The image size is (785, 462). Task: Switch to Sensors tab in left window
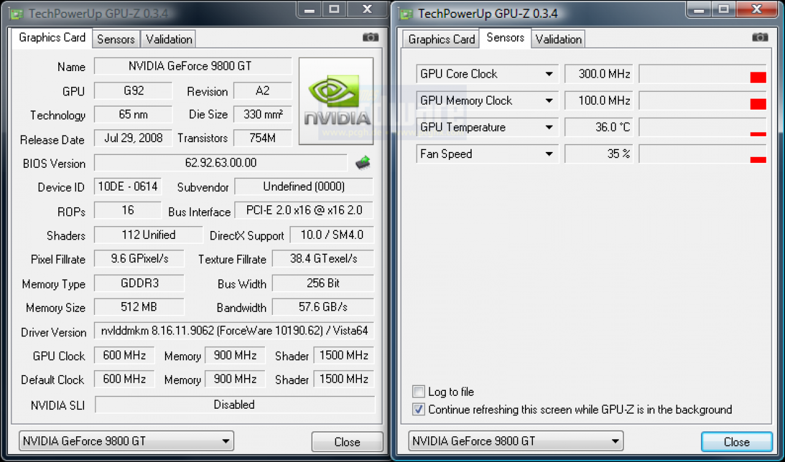[x=116, y=39]
